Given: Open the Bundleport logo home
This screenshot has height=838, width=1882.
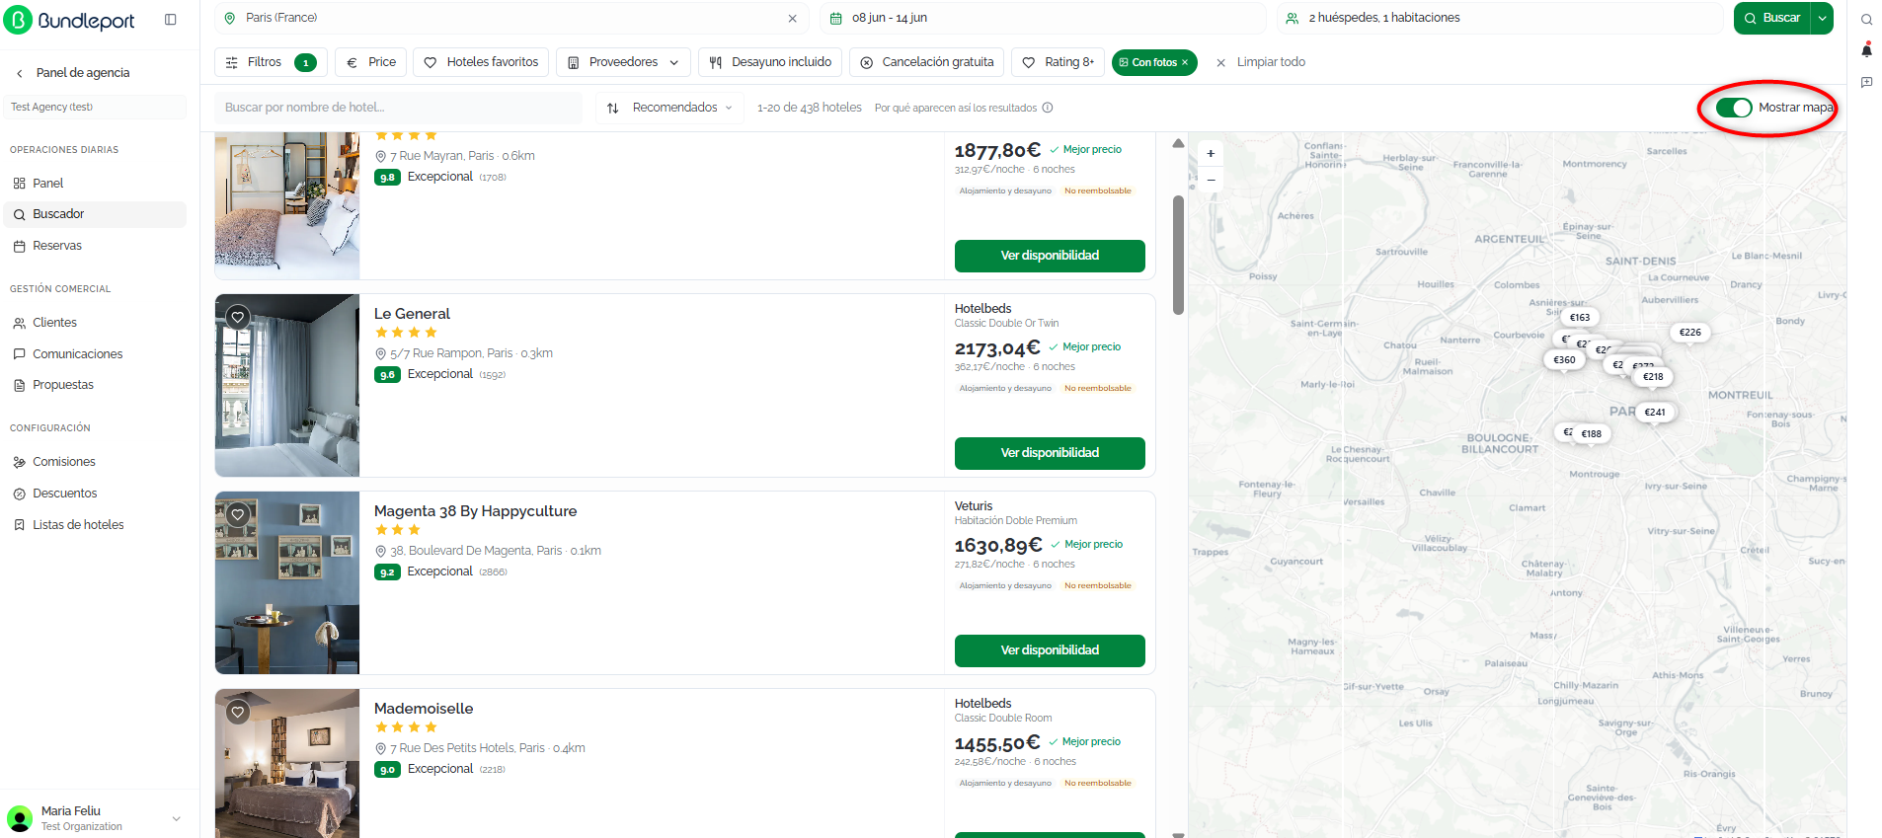Looking at the screenshot, I should click(69, 20).
